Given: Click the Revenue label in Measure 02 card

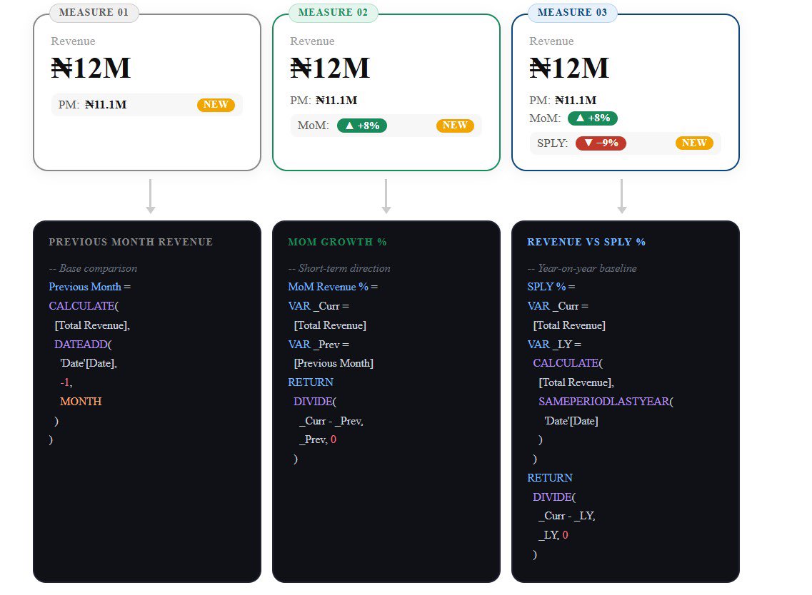Looking at the screenshot, I should [312, 41].
